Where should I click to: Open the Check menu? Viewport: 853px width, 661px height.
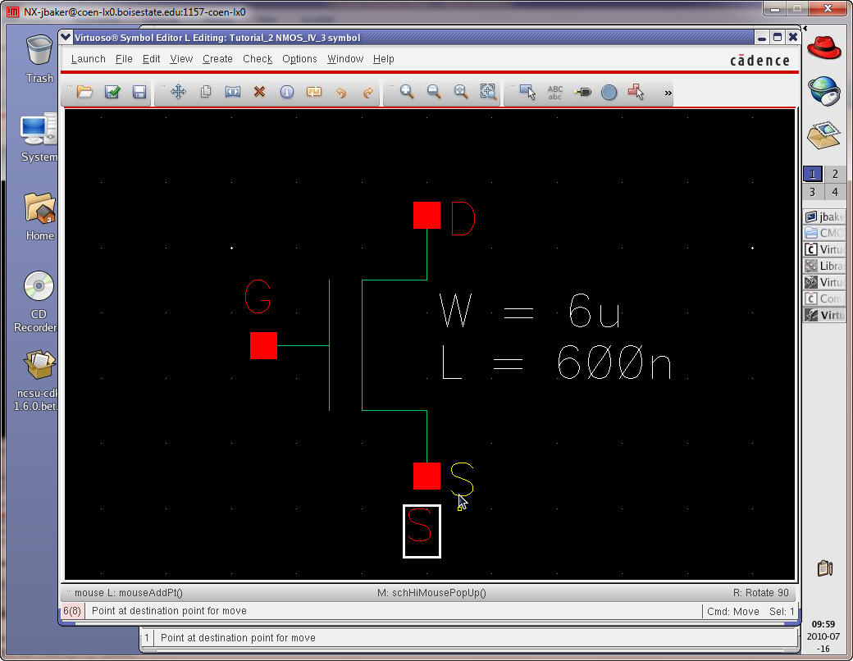tap(258, 59)
